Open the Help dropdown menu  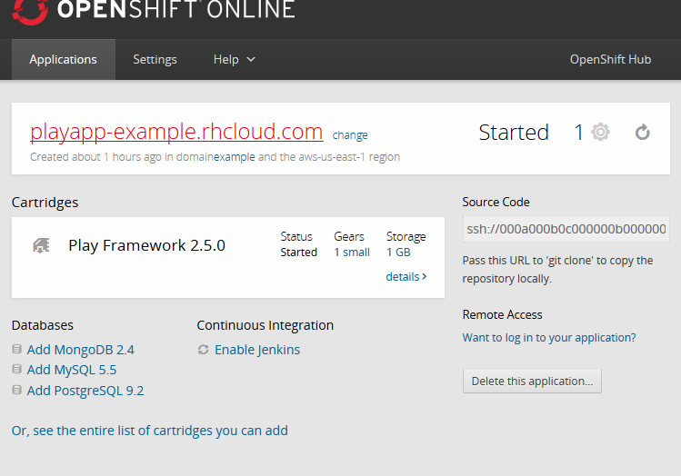pyautogui.click(x=234, y=59)
